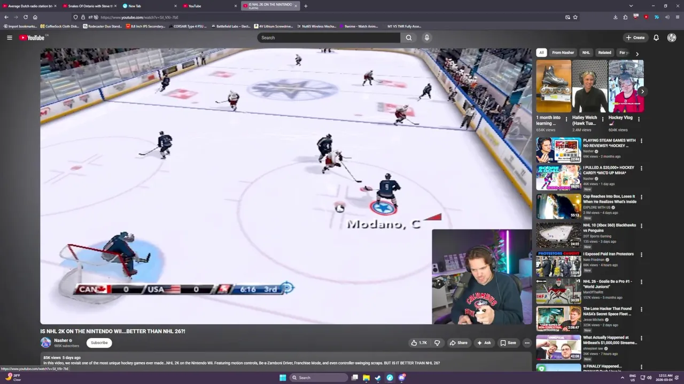Click the Create button
684x384 pixels.
click(636, 37)
